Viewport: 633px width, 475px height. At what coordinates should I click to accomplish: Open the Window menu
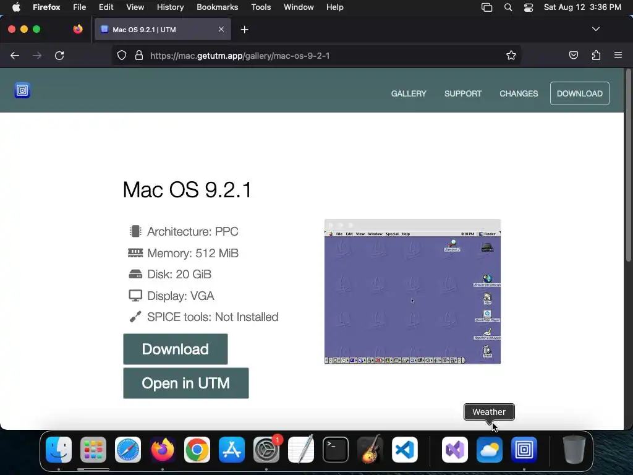point(299,7)
